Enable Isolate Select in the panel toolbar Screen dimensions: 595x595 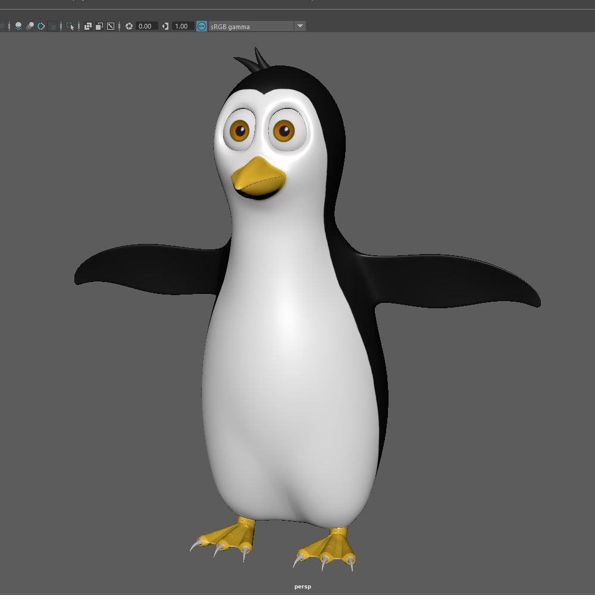70,26
